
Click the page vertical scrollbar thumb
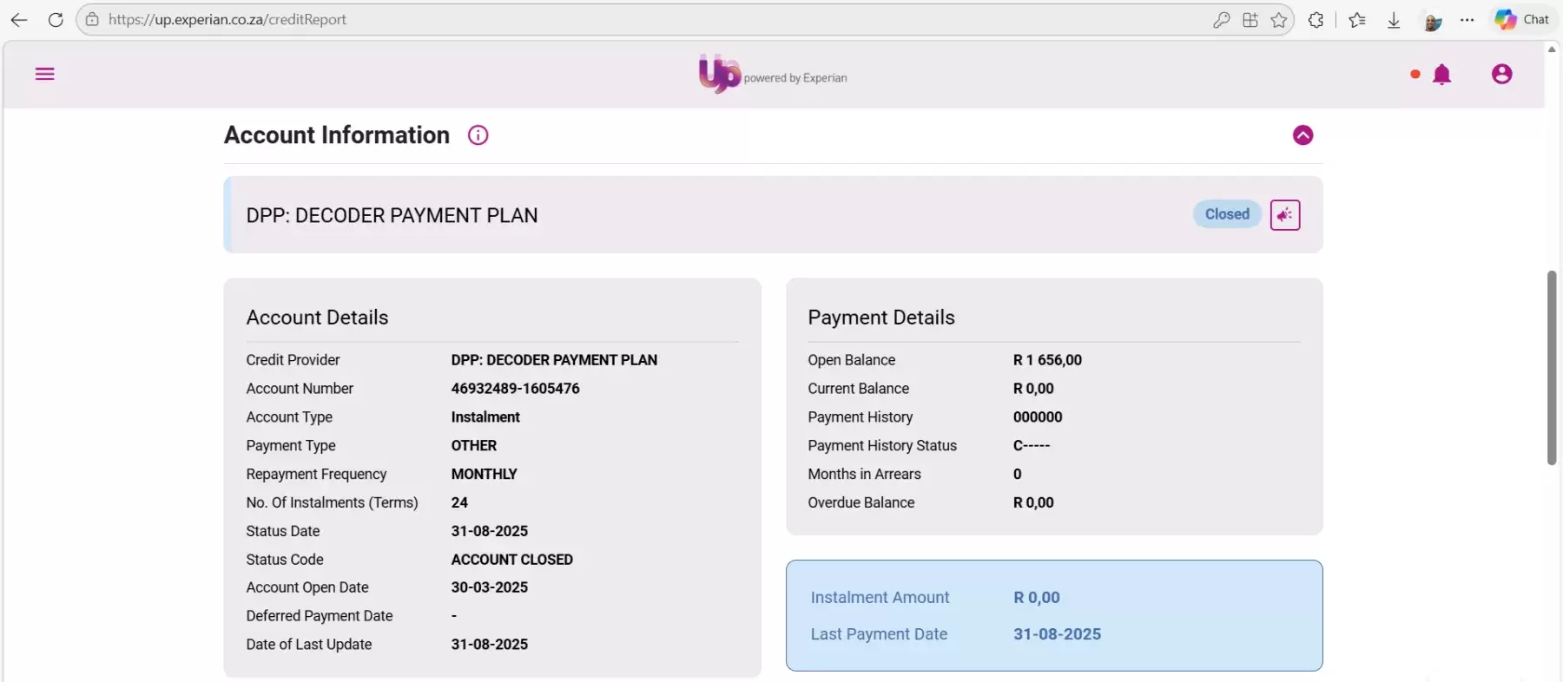point(1552,368)
